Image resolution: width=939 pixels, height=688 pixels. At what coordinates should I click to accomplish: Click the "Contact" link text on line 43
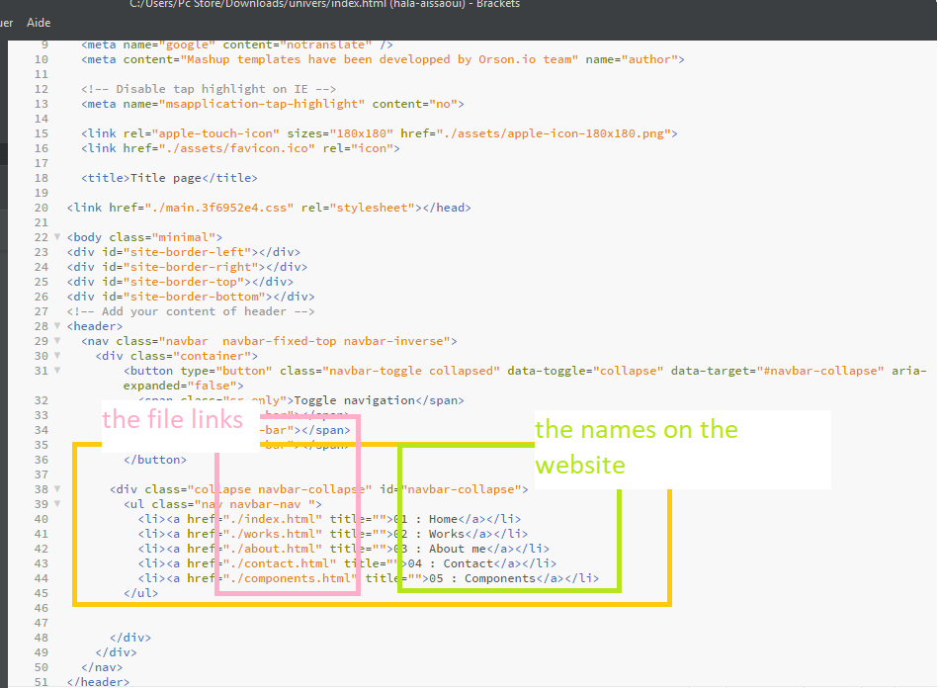(468, 563)
